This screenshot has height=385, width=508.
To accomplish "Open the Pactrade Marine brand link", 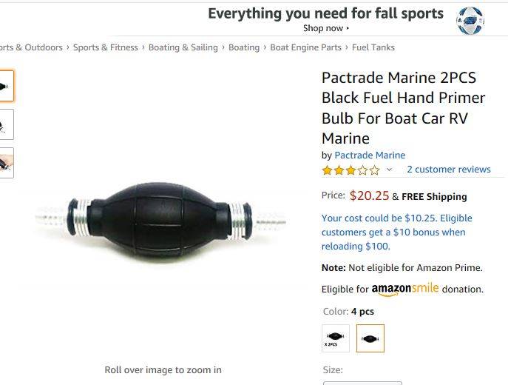I will coord(370,155).
